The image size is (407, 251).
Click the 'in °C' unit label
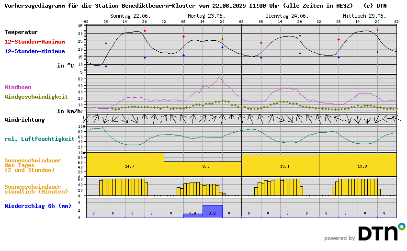pos(66,66)
